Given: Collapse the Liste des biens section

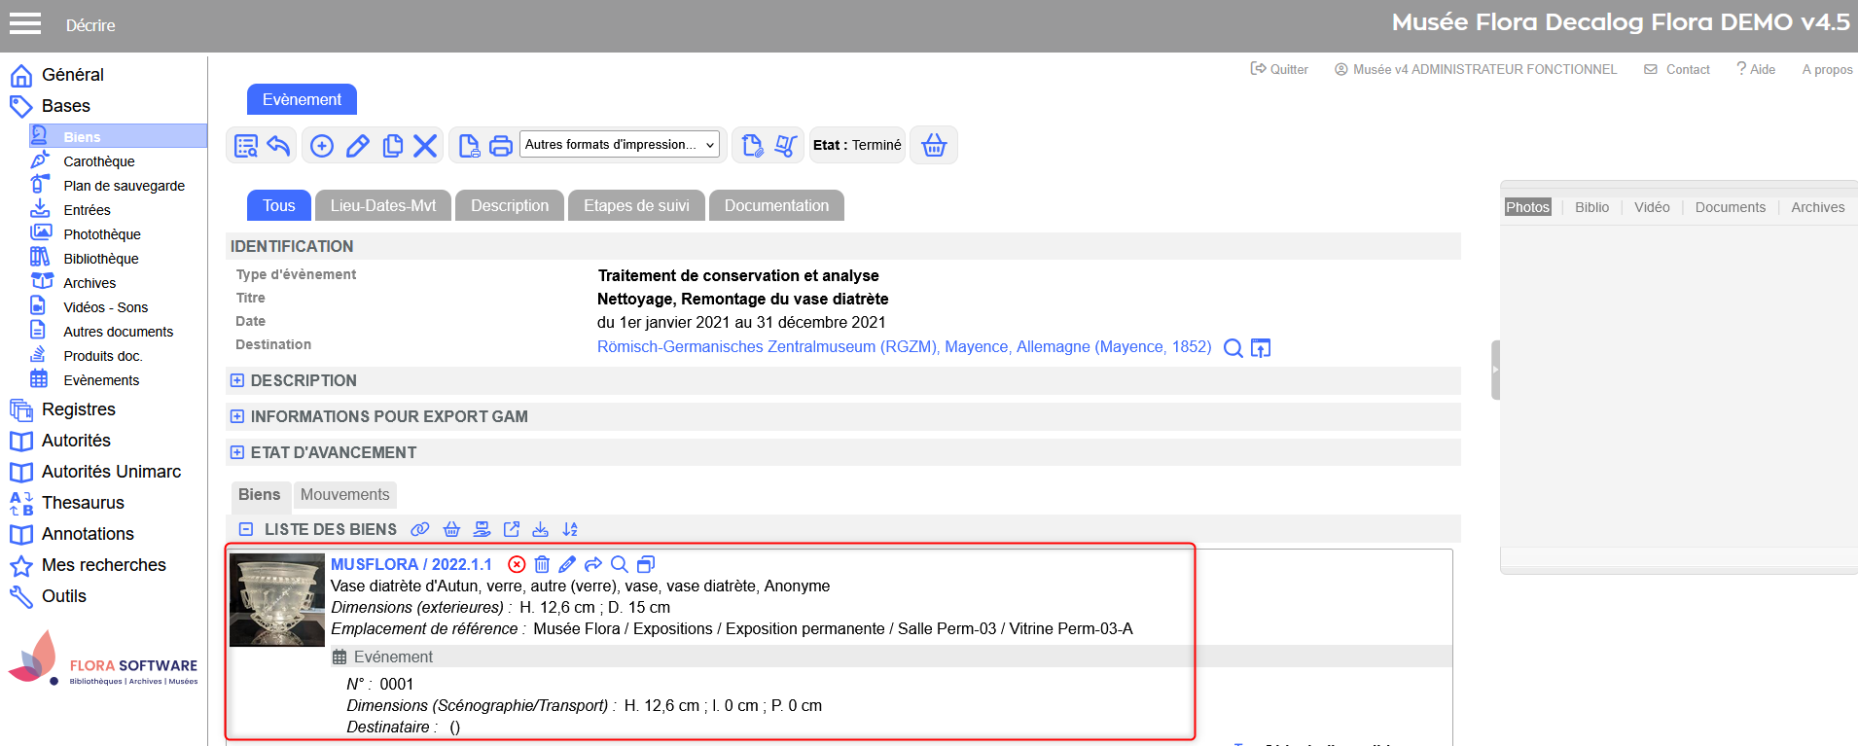Looking at the screenshot, I should [x=246, y=529].
